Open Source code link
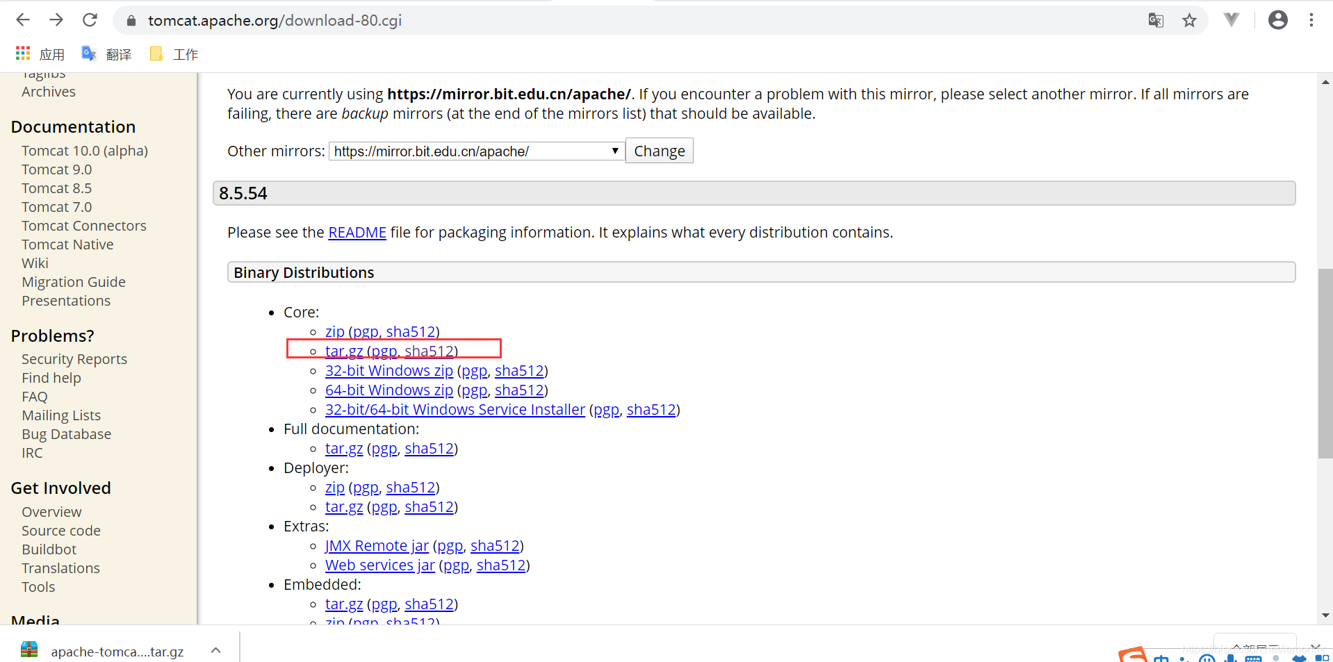Viewport: 1333px width, 662px height. click(x=61, y=531)
